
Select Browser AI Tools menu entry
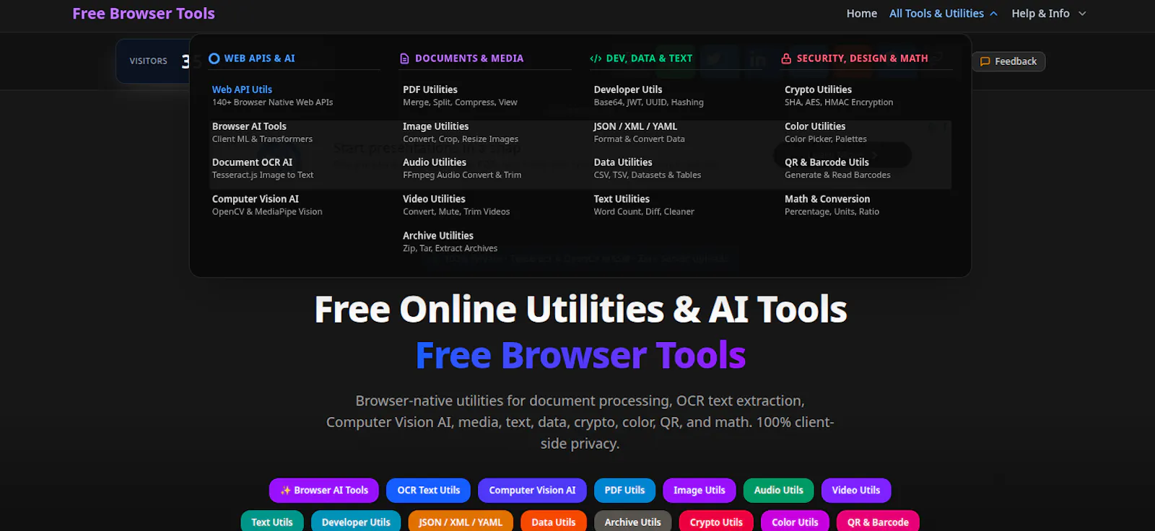click(262, 132)
